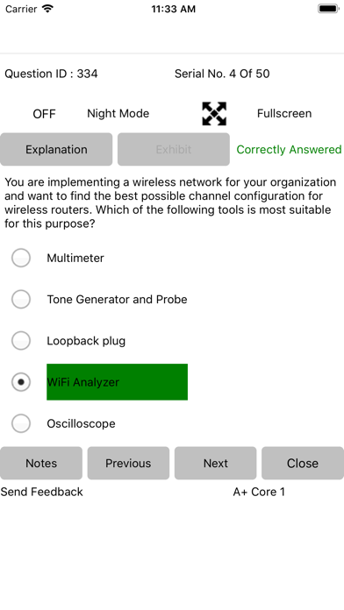Click the Fullscreen text label
This screenshot has width=344, height=610.
click(x=284, y=114)
